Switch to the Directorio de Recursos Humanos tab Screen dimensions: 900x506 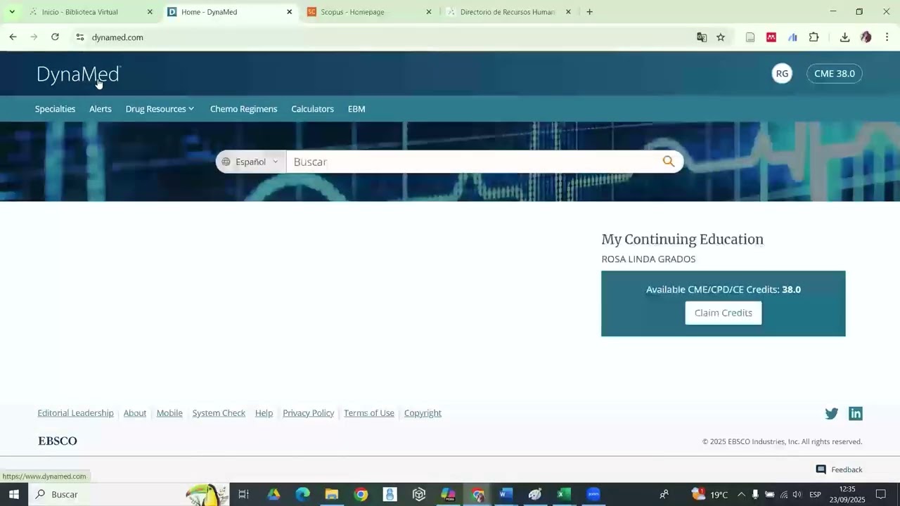pos(508,12)
